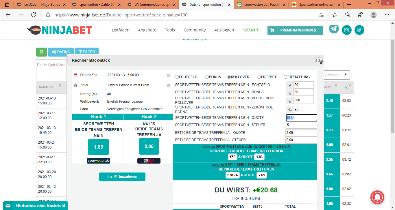
Task: Open the Tools menu
Action: pyautogui.click(x=170, y=30)
